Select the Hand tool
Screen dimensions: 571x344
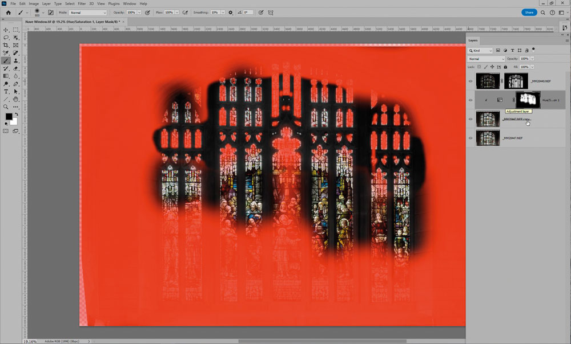point(15,99)
